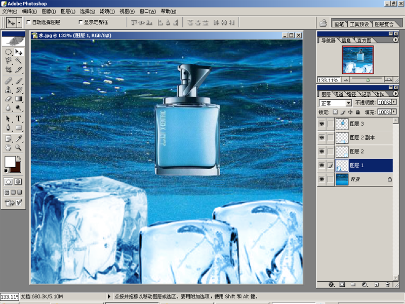Screen dimensions: 405x304
Task: Open the 正常 blend mode dropdown
Action: click(x=348, y=103)
